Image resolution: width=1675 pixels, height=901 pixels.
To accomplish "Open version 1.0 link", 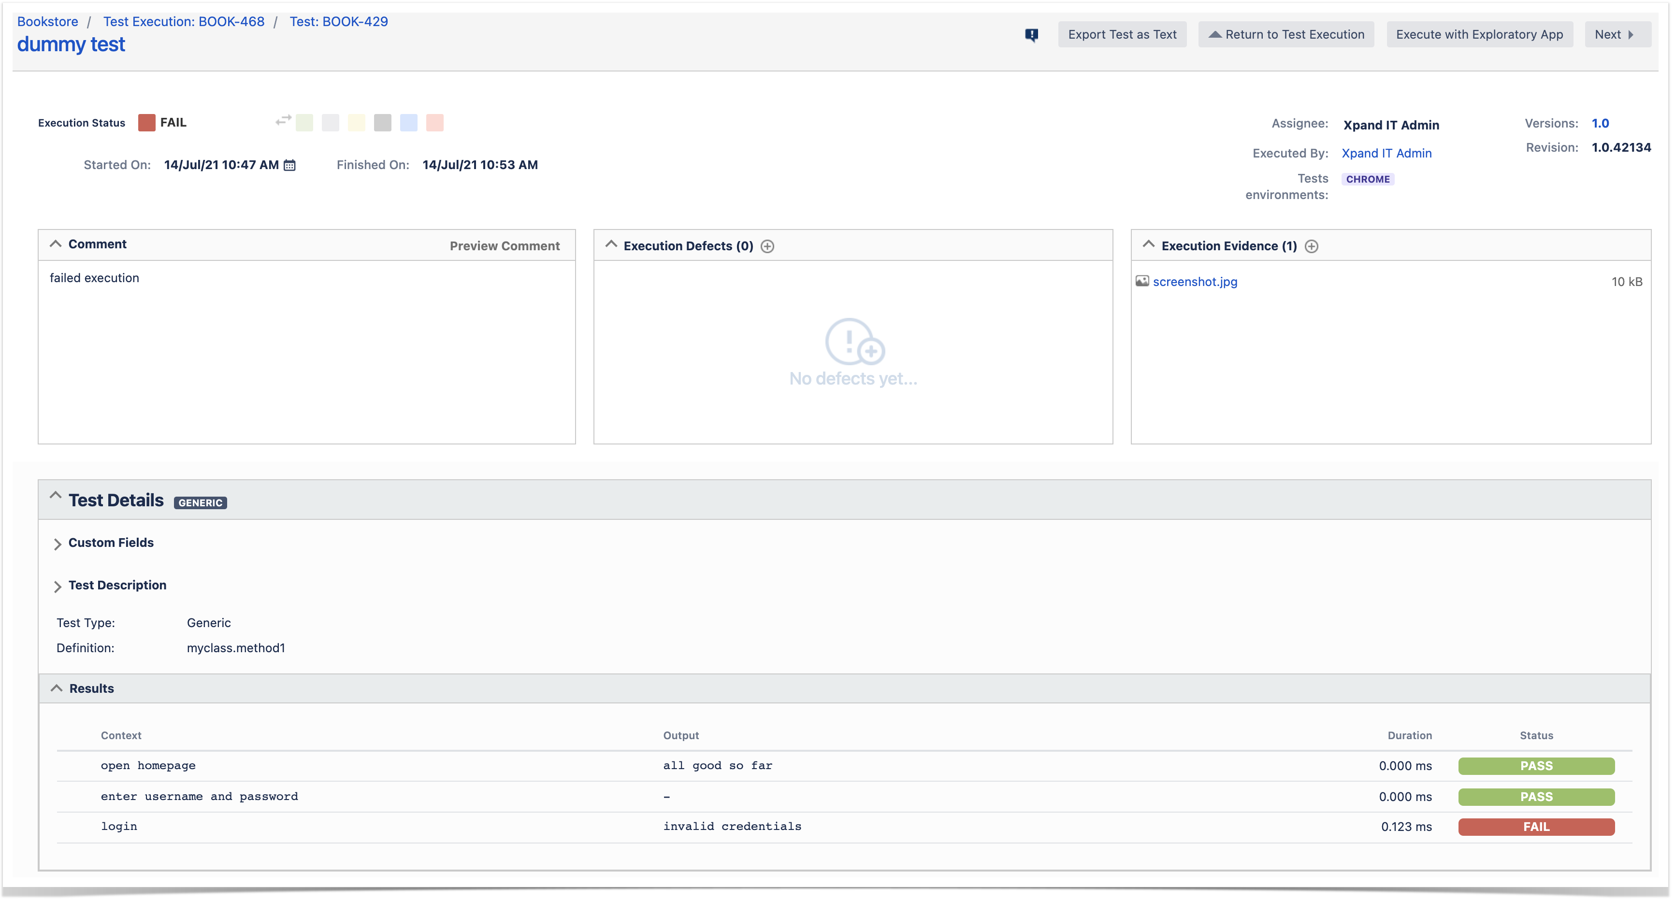I will point(1600,124).
